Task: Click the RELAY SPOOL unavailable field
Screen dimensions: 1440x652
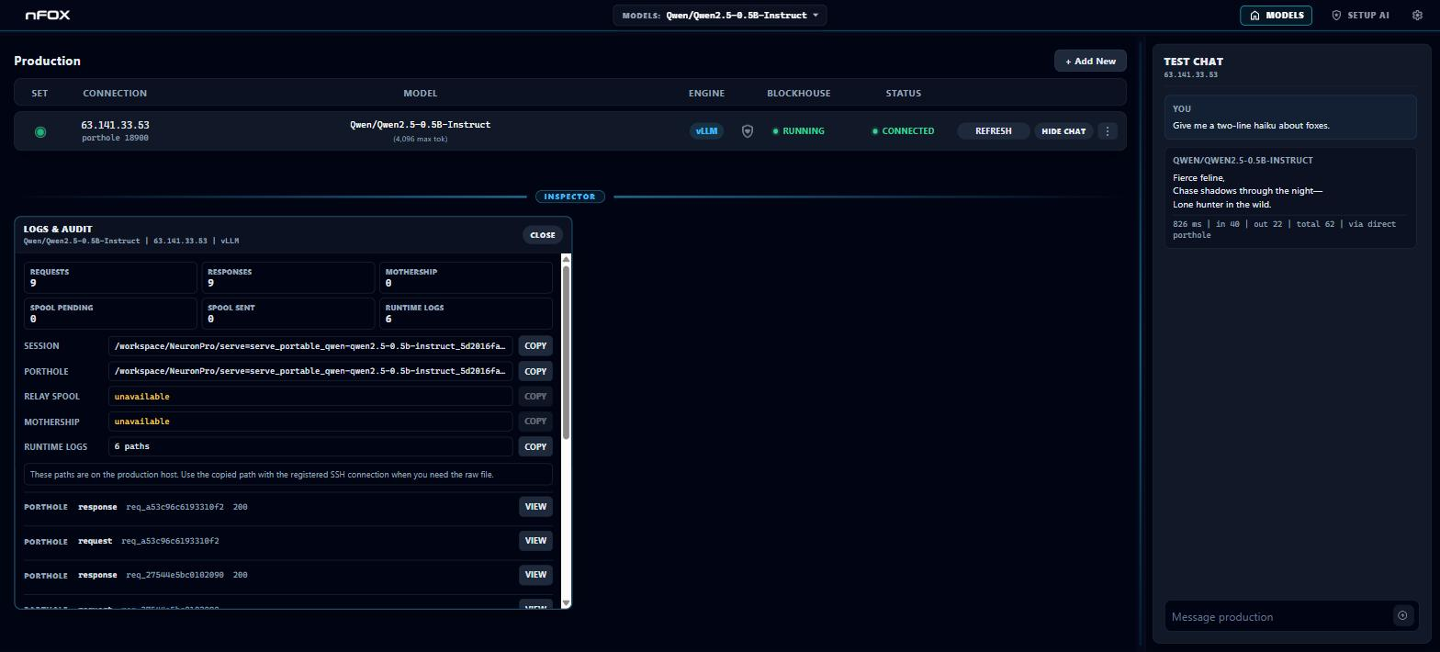Action: point(310,397)
